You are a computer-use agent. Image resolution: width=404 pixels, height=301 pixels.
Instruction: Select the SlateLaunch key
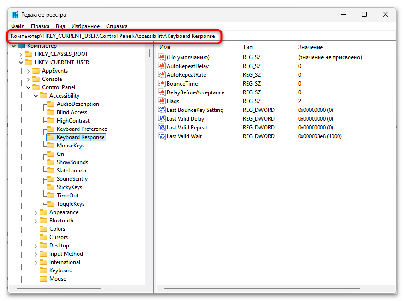click(72, 171)
